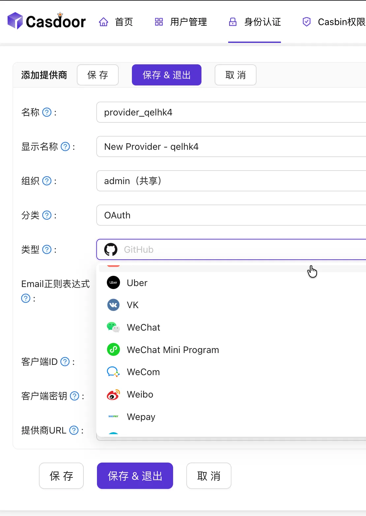
Task: Click the help icon next to 客户端ID
Action: click(65, 362)
